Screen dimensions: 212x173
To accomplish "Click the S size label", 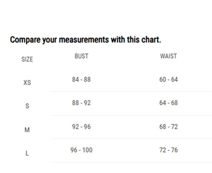I will pyautogui.click(x=27, y=106).
